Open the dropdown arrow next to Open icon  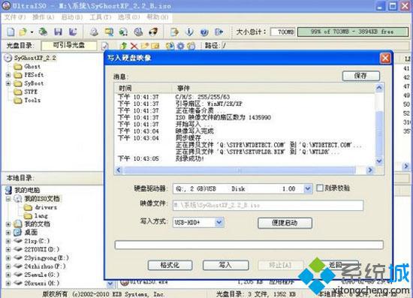click(32, 32)
